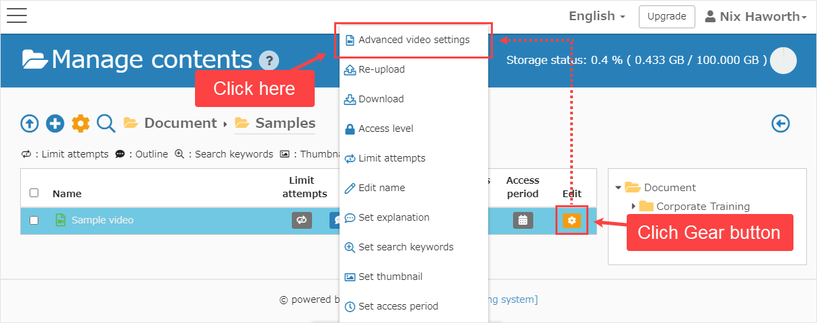Image resolution: width=817 pixels, height=323 pixels.
Task: Click the upload arrow icon
Action: click(29, 123)
